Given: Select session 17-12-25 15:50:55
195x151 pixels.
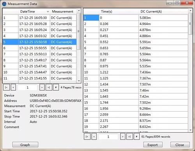Looking at the screenshot, I should pos(39,48).
